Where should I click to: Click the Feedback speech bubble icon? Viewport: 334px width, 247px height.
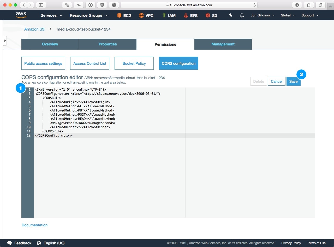[x=10, y=243]
